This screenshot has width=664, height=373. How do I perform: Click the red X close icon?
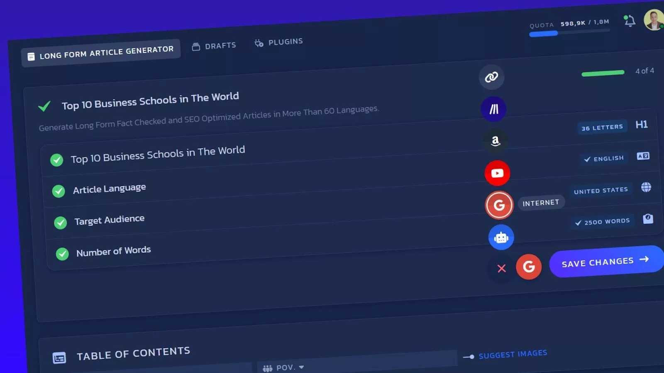coord(502,269)
